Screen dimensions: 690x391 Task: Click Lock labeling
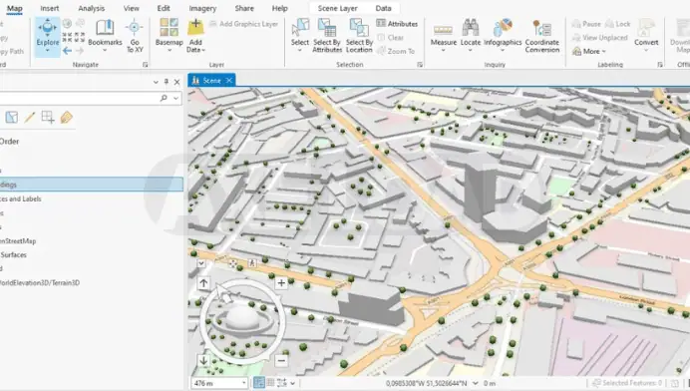tap(618, 24)
